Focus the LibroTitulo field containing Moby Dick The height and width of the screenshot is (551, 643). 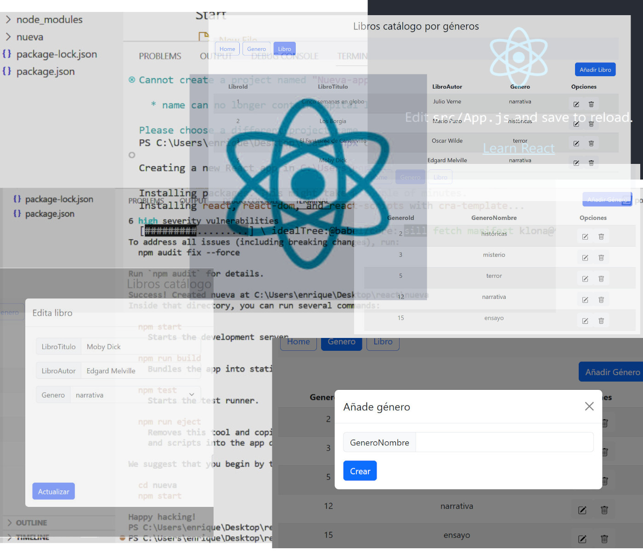coord(141,347)
